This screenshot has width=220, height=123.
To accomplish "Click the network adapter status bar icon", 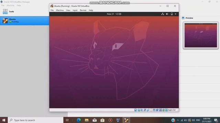I will pos(145,110).
